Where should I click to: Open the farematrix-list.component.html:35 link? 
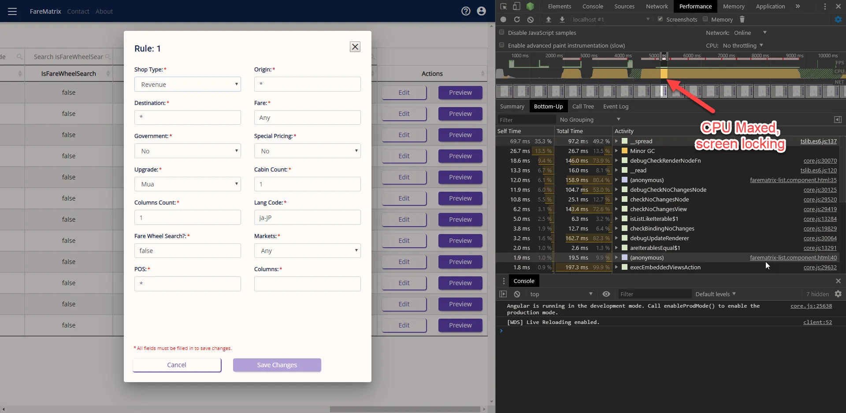tap(793, 180)
